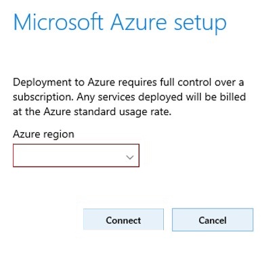Start the Azure connection by clicking Connect

click(123, 219)
